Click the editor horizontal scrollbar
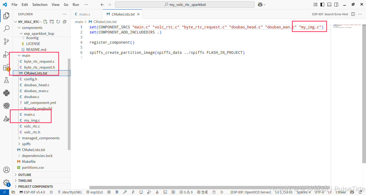This screenshot has height=195, width=366. pyautogui.click(x=209, y=187)
